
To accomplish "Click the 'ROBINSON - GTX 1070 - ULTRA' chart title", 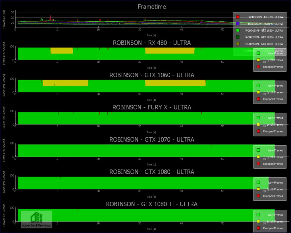I will click(152, 140).
